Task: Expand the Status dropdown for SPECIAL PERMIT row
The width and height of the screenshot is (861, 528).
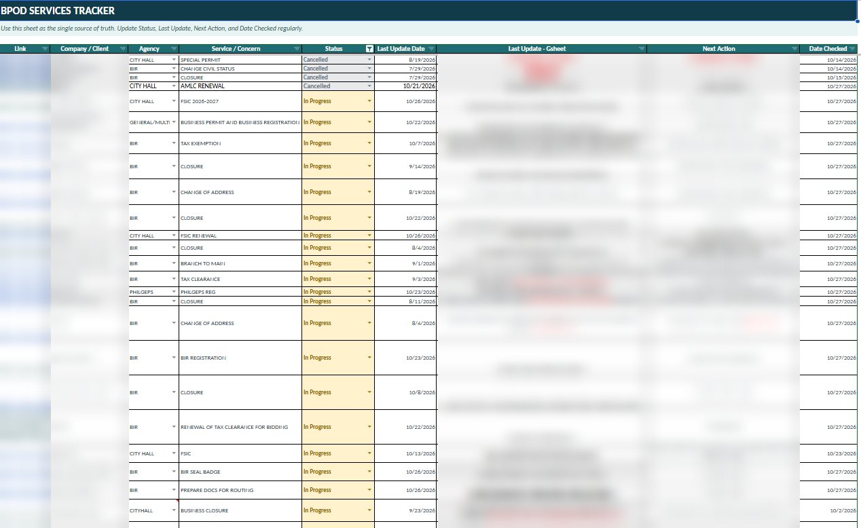Action: tap(369, 60)
